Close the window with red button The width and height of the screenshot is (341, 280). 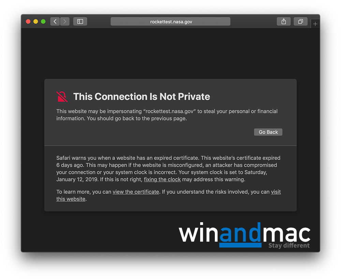click(x=28, y=22)
